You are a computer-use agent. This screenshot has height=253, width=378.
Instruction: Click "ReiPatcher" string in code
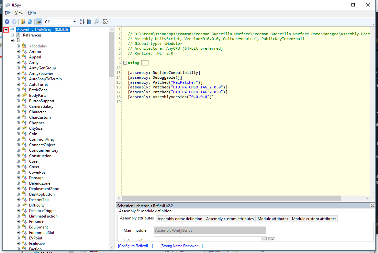(184, 82)
